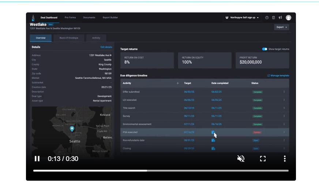319x192 pixels.
Task: Open row menu for Offer submitted
Action: (x=284, y=92)
